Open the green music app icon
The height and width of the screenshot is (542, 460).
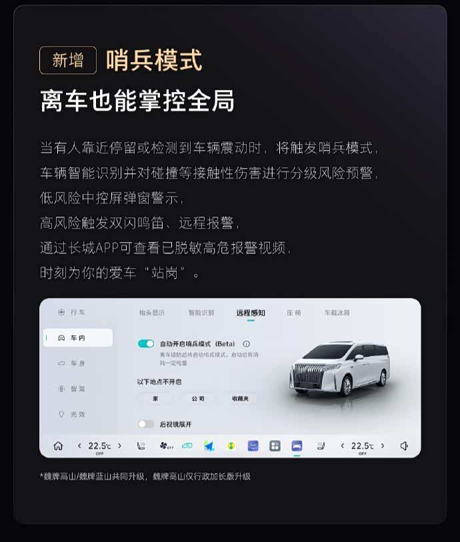point(231,446)
